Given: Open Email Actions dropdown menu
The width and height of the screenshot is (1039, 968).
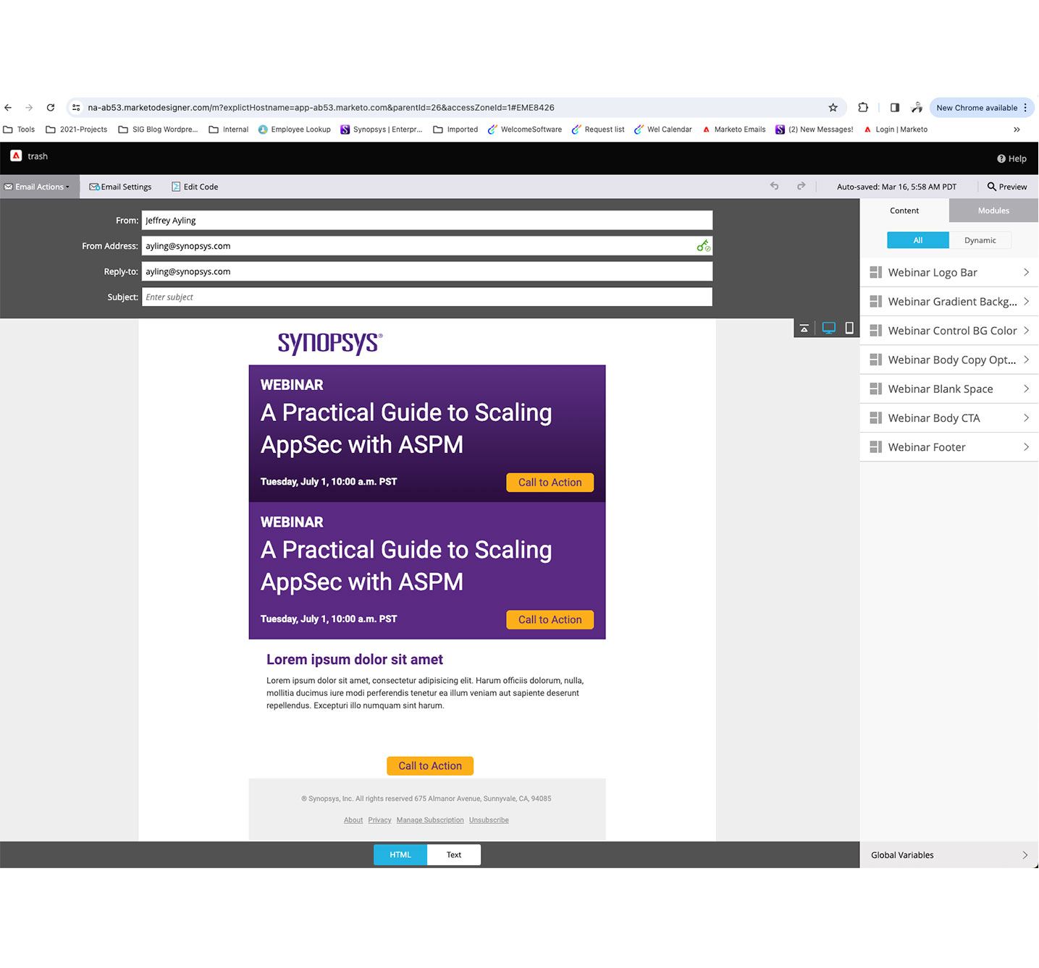Looking at the screenshot, I should [x=39, y=187].
